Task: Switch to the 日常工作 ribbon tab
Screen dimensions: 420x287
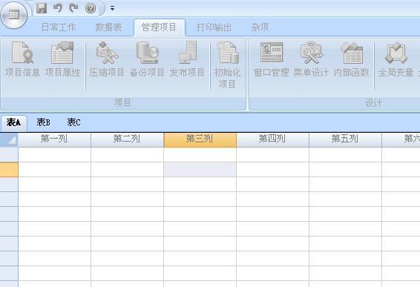Action: [x=59, y=27]
